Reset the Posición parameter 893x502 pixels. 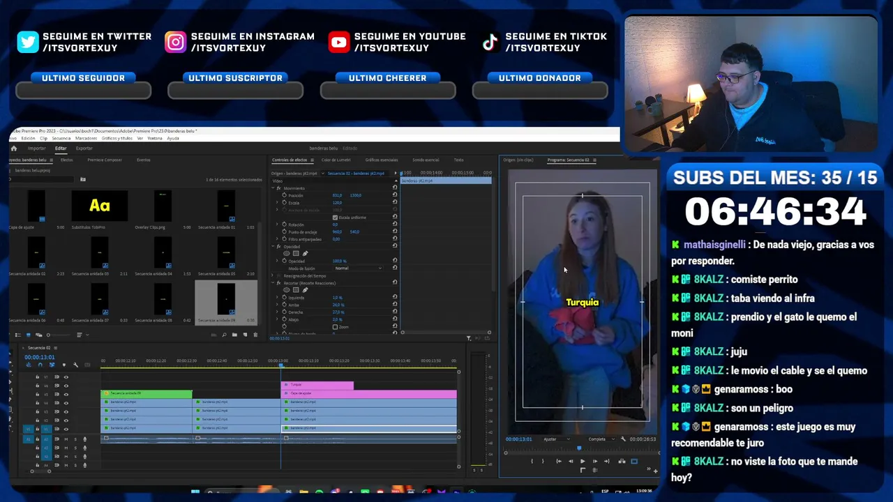click(x=395, y=195)
